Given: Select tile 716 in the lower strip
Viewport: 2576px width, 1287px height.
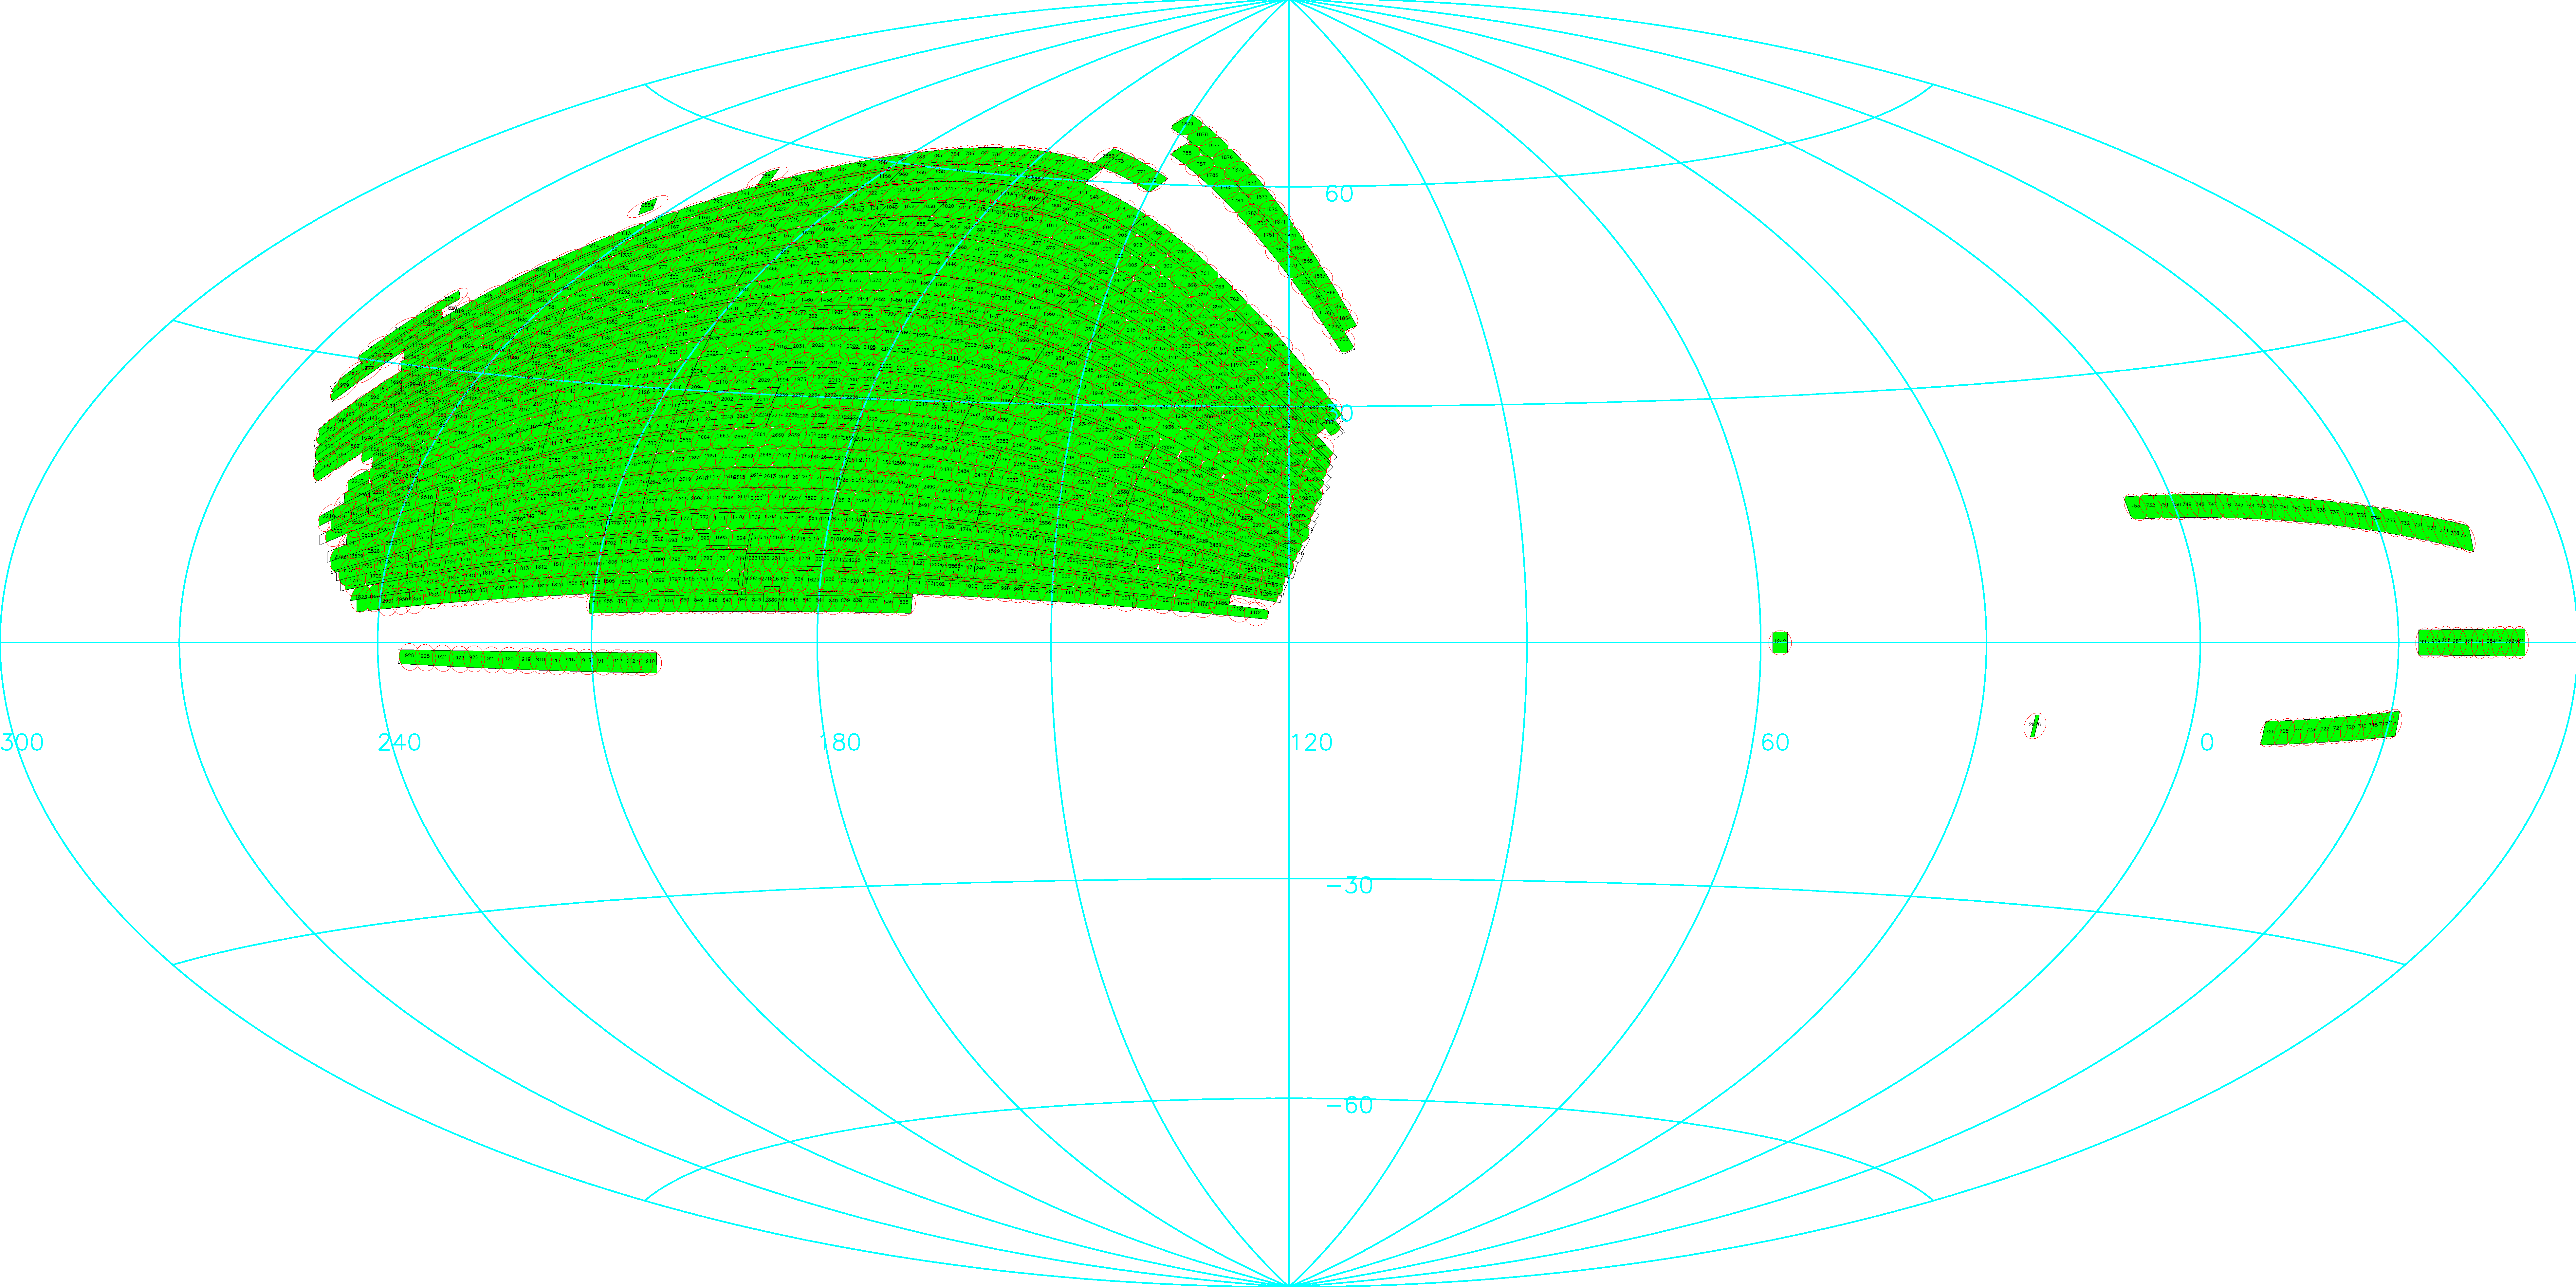Looking at the screenshot, I should coord(2392,724).
